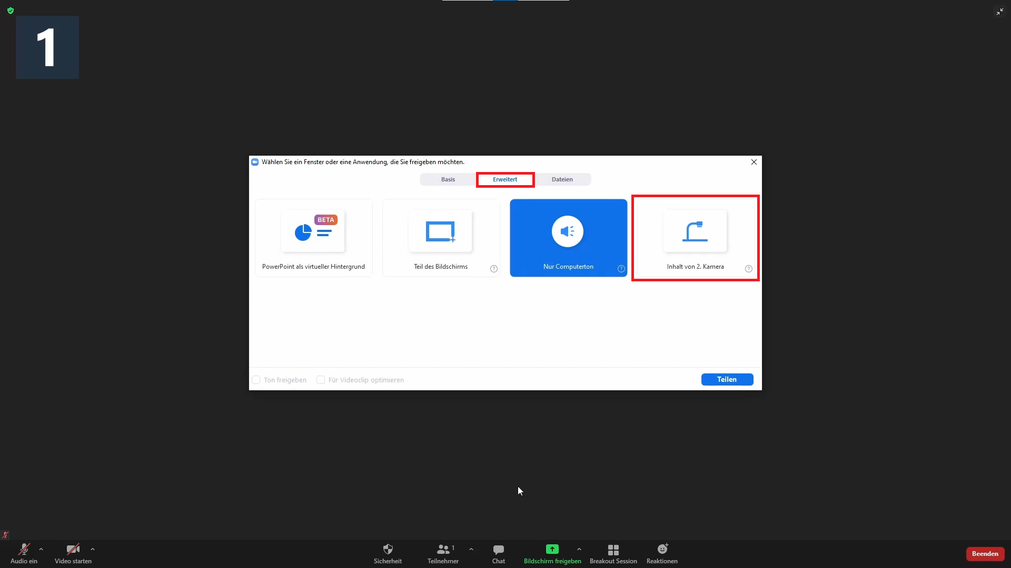Exit fullscreen using the top-right arrows icon
Viewport: 1011px width, 568px height.
(x=999, y=12)
